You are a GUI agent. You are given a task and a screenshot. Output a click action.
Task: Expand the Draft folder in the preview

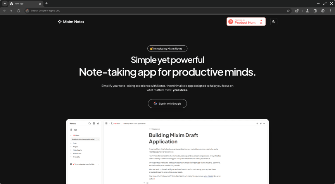(71, 143)
